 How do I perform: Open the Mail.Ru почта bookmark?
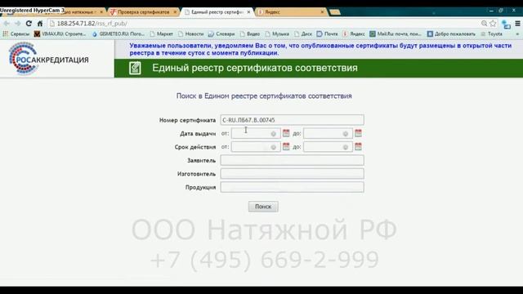(x=396, y=33)
